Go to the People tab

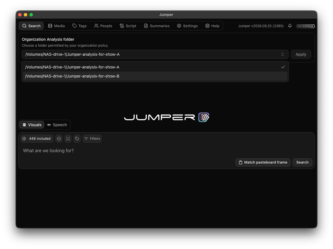click(x=103, y=26)
